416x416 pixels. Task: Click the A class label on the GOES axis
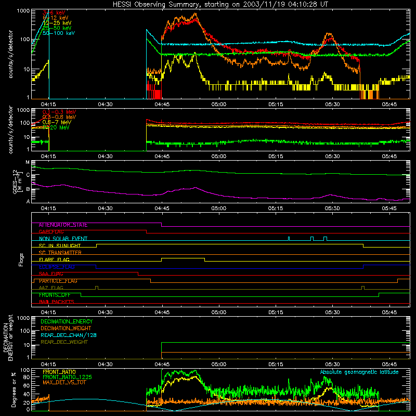[x=28, y=201]
